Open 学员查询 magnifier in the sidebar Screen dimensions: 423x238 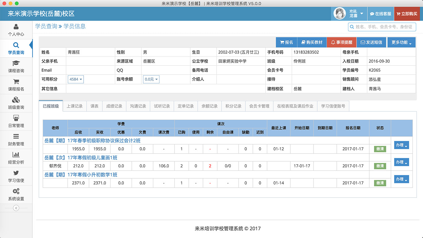[x=16, y=45]
